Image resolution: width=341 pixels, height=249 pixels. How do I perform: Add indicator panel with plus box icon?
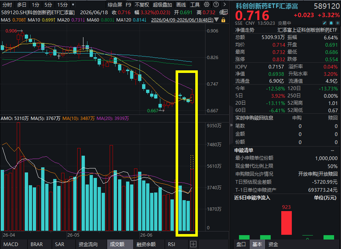coord(193,244)
